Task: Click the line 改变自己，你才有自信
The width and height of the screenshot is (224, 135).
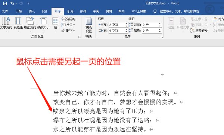Action: (115, 102)
